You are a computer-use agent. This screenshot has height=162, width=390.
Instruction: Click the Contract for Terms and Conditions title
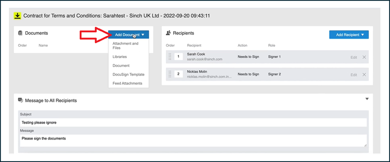[117, 16]
